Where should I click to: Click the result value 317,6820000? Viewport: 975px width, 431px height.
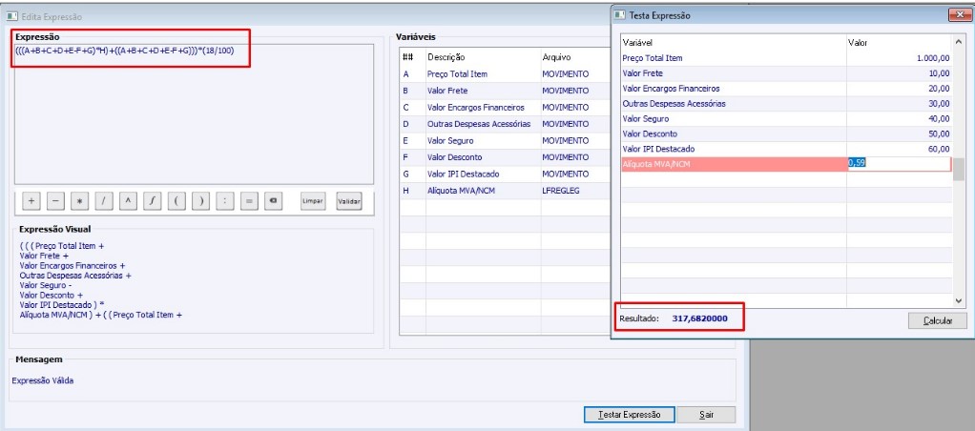[x=699, y=318]
